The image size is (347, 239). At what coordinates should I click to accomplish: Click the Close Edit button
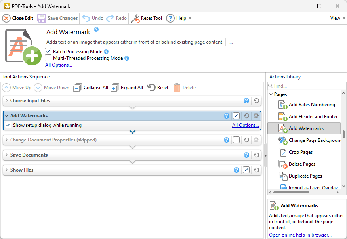tap(18, 18)
